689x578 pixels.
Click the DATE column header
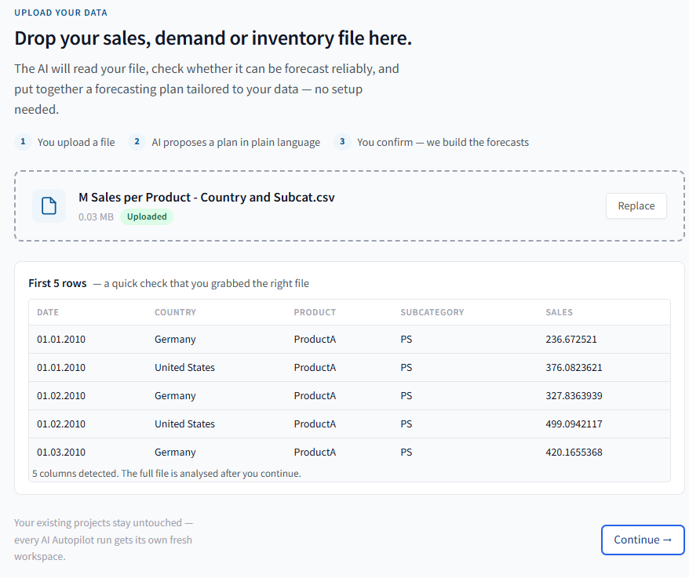pos(48,312)
